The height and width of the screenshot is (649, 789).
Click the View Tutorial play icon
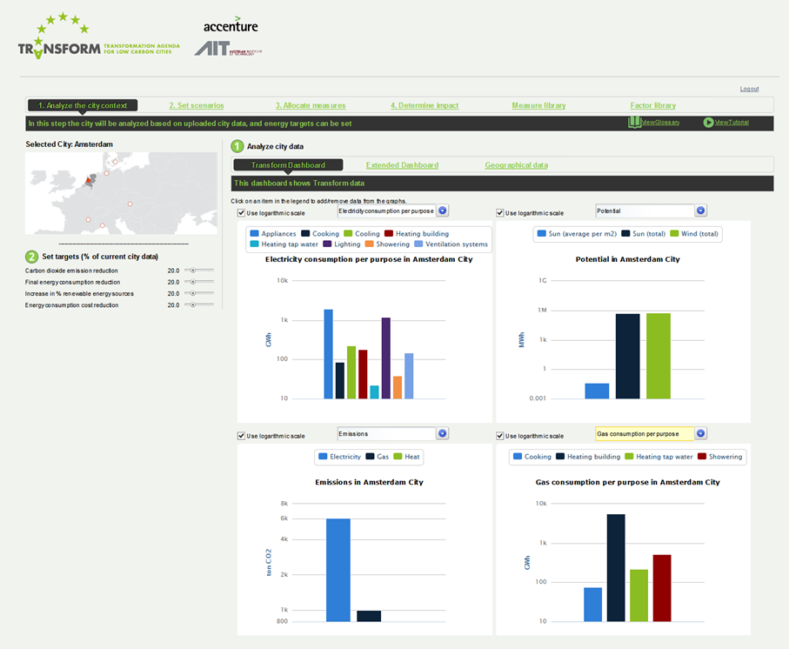(x=709, y=123)
